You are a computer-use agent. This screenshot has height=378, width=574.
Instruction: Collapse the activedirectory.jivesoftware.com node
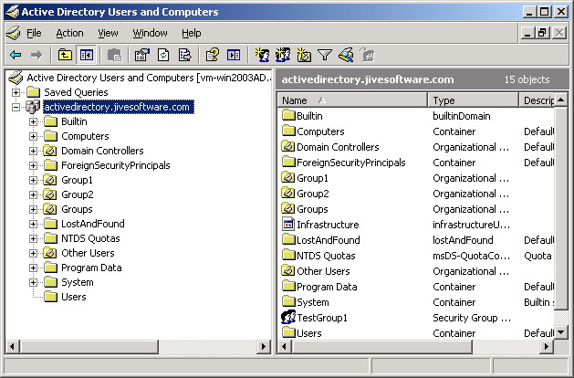16,107
